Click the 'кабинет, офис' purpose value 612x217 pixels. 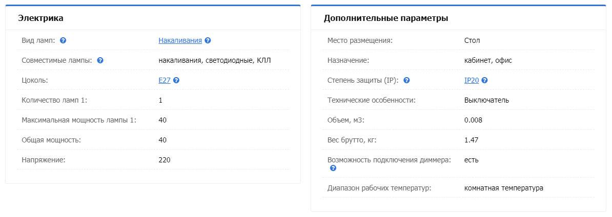click(x=488, y=60)
